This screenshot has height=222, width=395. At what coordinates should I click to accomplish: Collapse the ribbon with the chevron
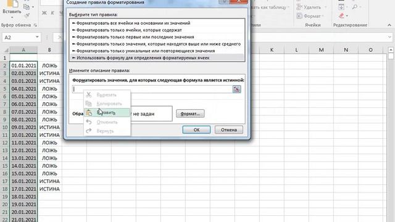coord(389,25)
